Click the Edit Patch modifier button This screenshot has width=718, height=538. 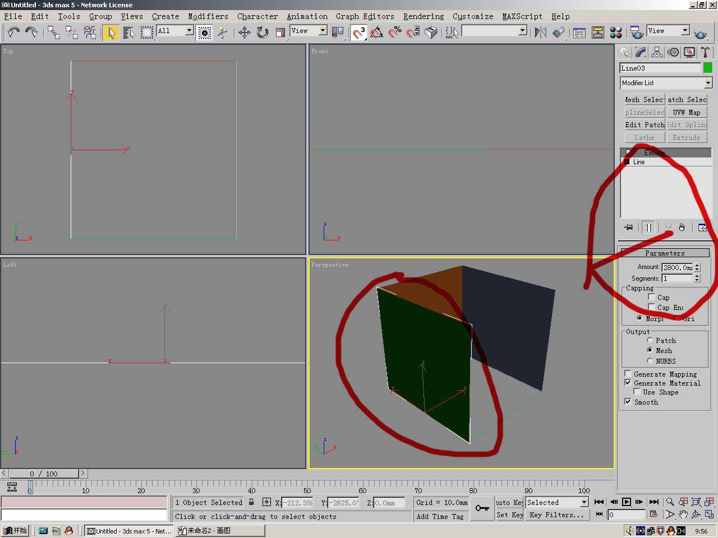click(x=645, y=125)
